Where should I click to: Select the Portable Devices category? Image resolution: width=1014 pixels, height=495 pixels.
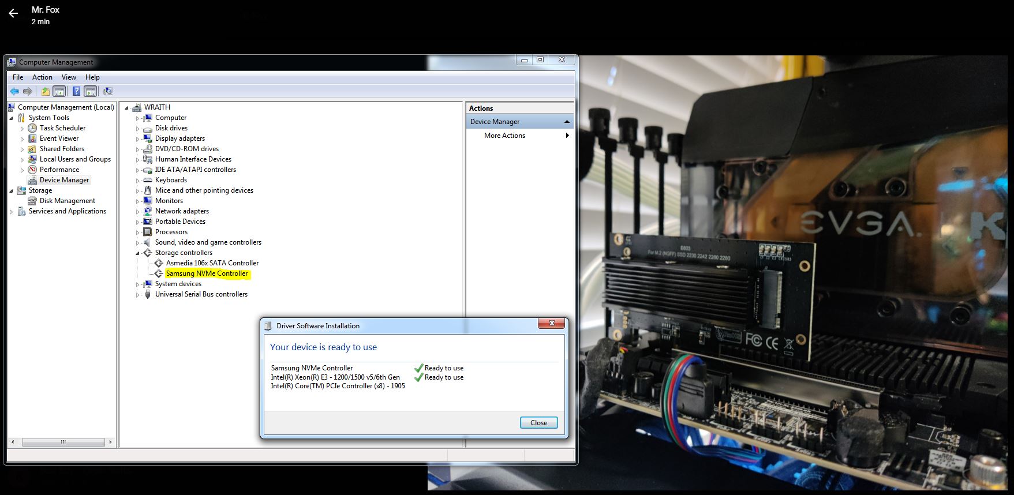pyautogui.click(x=180, y=222)
